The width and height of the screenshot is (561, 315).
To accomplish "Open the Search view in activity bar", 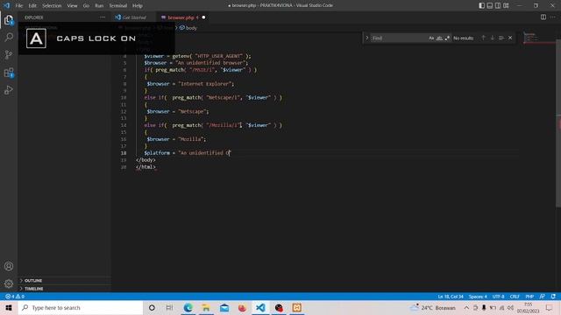I will (9, 37).
